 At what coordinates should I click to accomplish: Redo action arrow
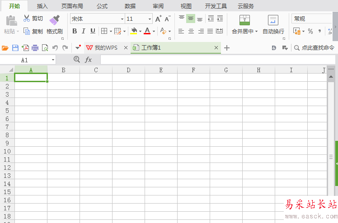65,48
